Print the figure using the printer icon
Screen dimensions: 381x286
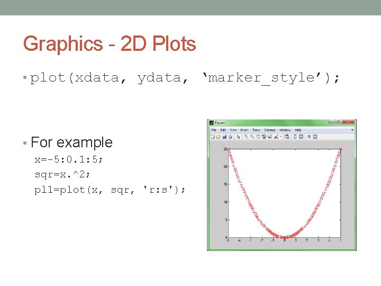230,137
